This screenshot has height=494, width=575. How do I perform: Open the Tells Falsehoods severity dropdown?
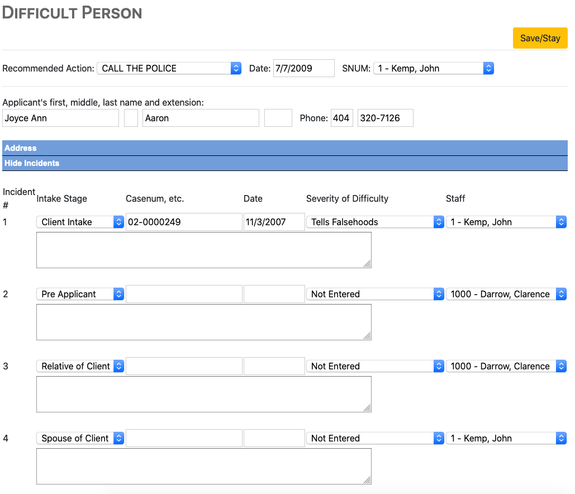pos(375,222)
